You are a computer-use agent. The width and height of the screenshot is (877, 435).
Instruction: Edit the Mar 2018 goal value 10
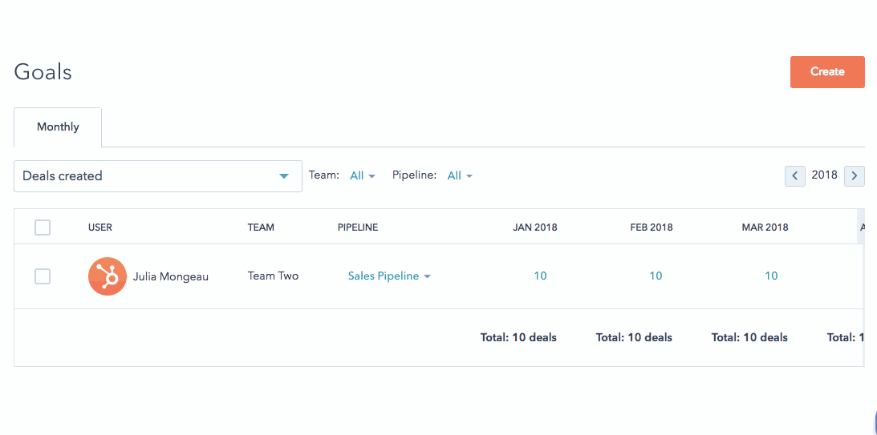pos(771,276)
